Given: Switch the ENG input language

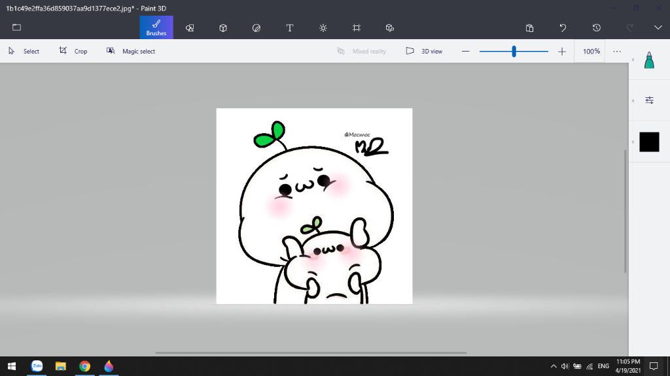Looking at the screenshot, I should pos(603,366).
